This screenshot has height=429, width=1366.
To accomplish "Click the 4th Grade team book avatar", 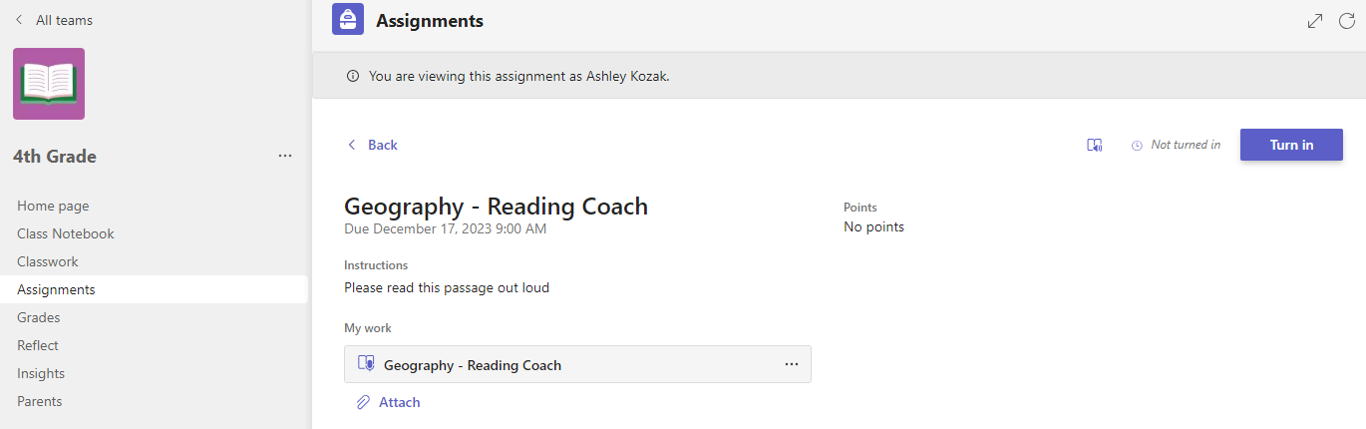I will [x=49, y=84].
